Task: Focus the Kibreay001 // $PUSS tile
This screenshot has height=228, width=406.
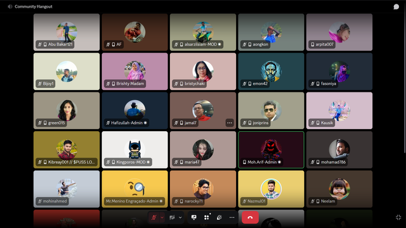Action: coord(67,149)
